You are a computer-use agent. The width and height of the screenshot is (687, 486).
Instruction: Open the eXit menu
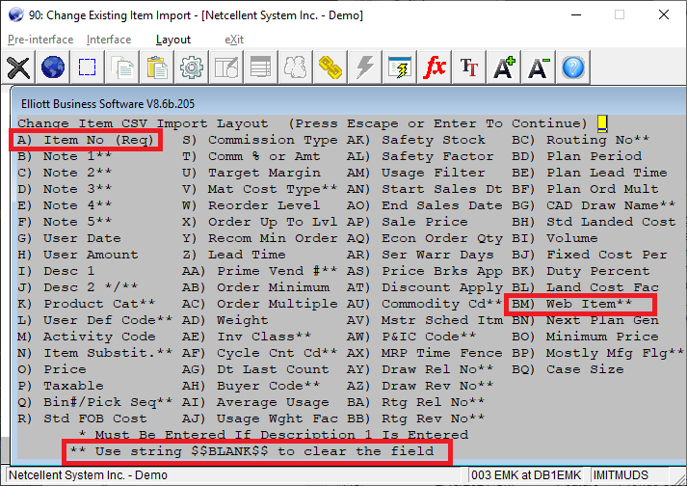[234, 40]
